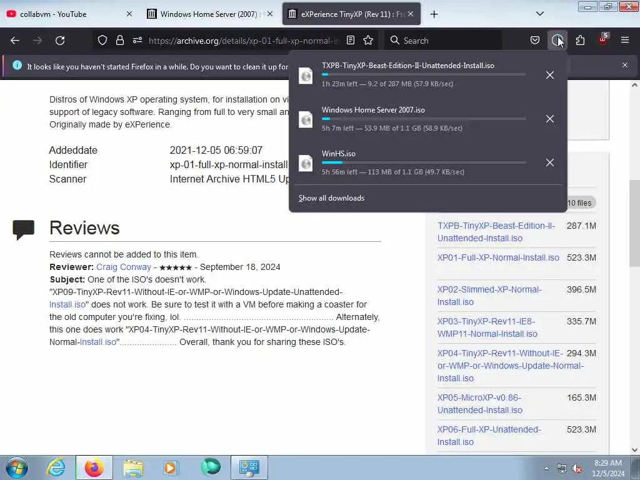Image resolution: width=640 pixels, height=480 pixels.
Task: Download XP03-TinyXP-Rev11-IE8-WMP11-Normal-Install.iso
Action: coord(487,327)
